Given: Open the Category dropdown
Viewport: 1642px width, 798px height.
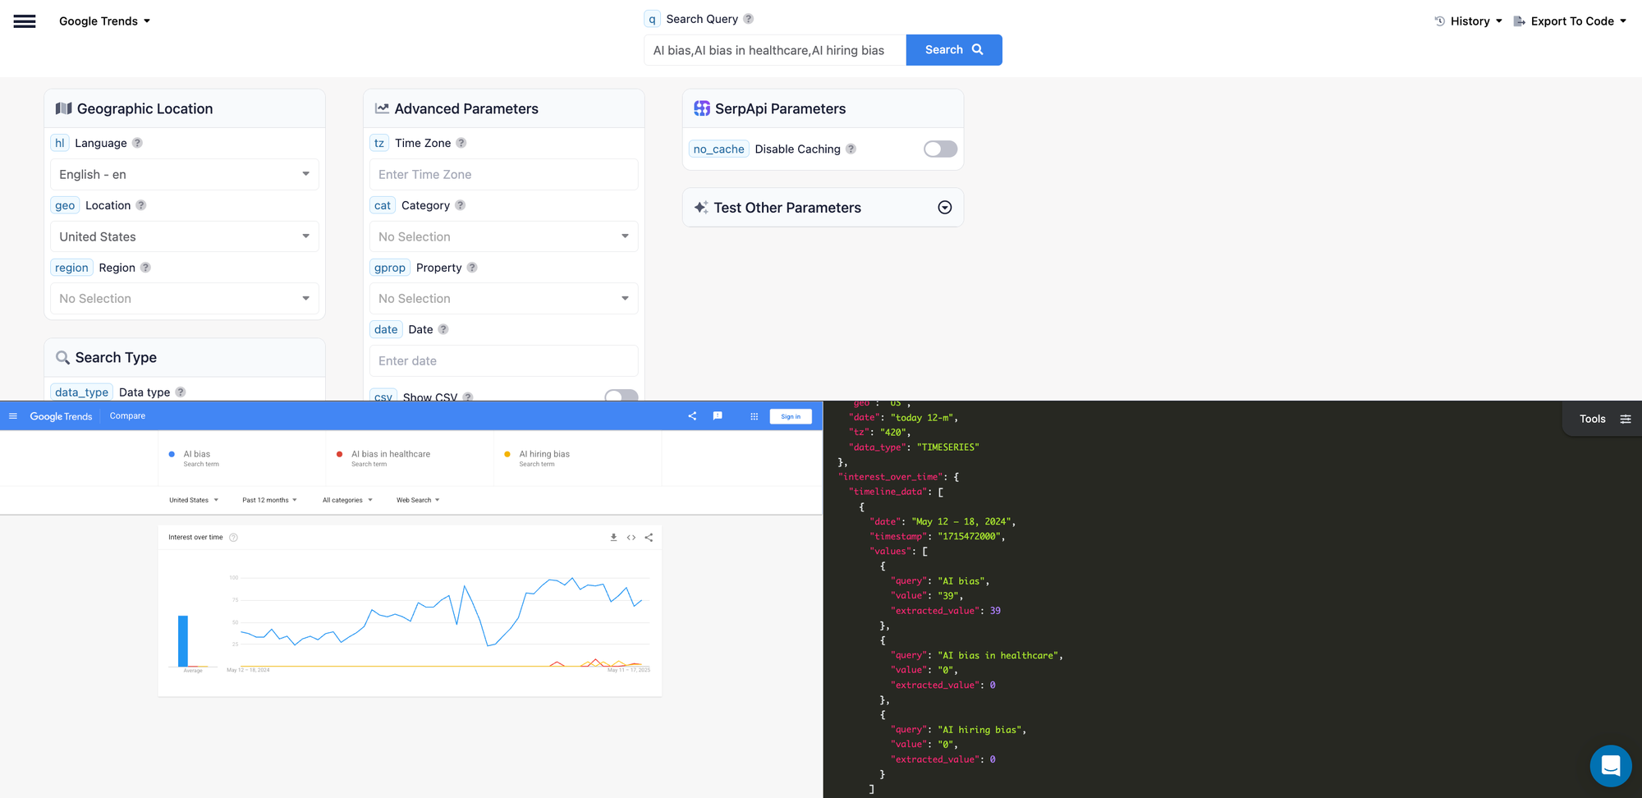Looking at the screenshot, I should click(504, 236).
